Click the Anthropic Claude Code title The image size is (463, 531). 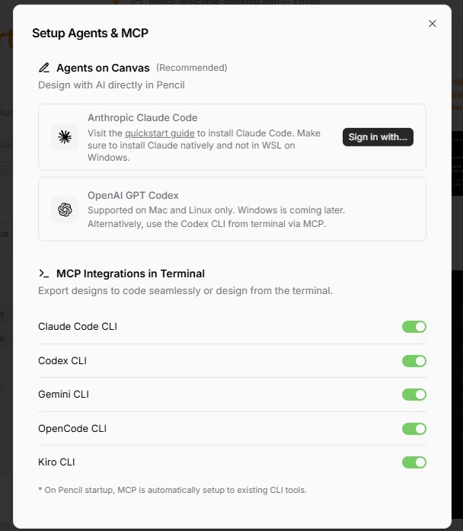[142, 118]
